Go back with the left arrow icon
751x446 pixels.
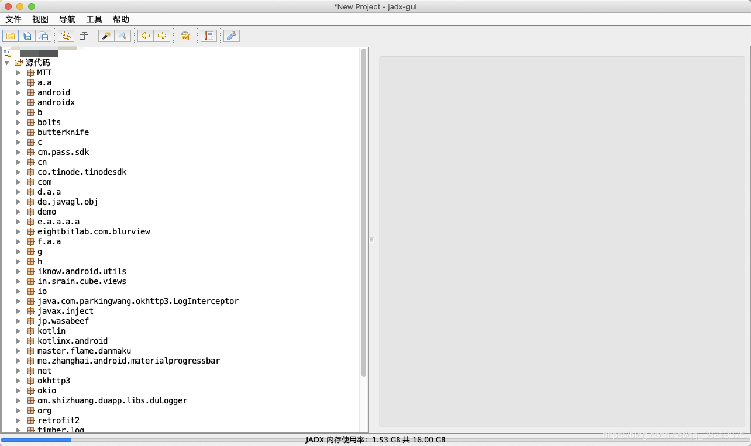coord(145,36)
